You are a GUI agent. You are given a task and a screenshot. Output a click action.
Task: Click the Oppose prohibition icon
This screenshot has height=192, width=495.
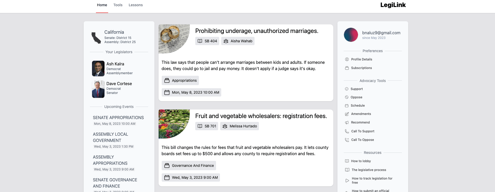click(x=347, y=97)
